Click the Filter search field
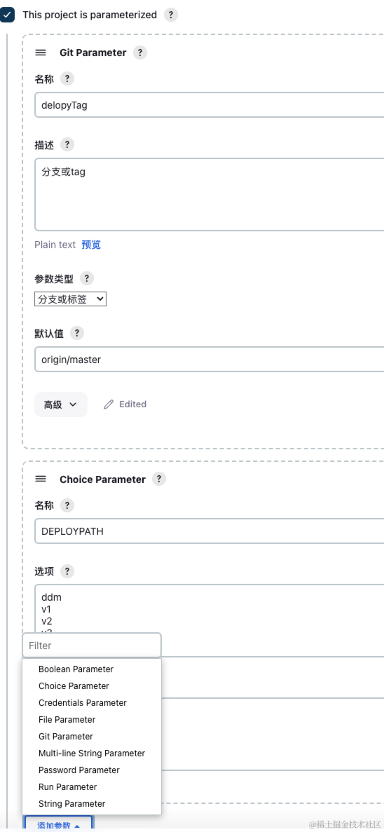Screen dimensions: 384x832 click(x=92, y=646)
